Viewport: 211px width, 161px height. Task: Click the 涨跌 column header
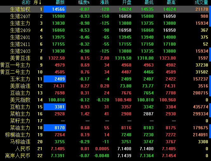pyautogui.click(x=105, y=2)
